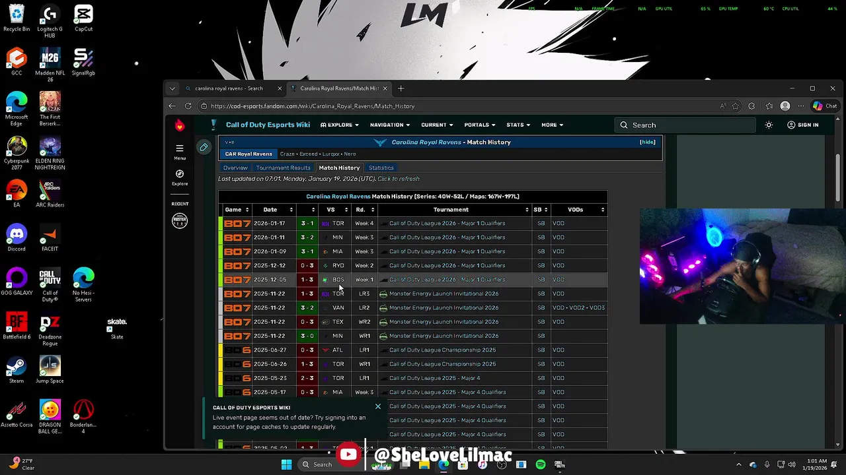Launch ELDEN RING NIGHTREIGN shortcut
This screenshot has width=846, height=475.
click(50, 153)
